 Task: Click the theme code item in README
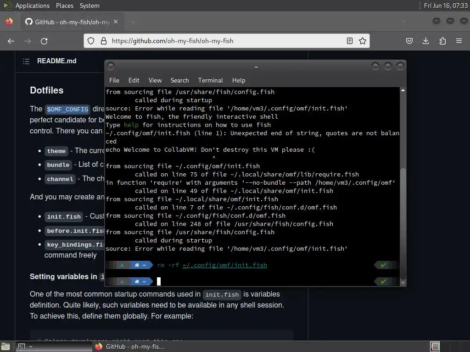56,151
